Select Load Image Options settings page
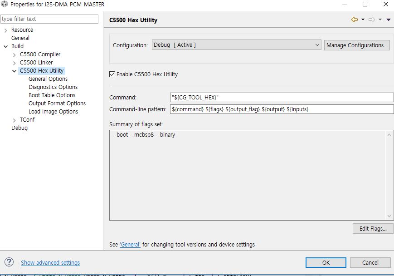This screenshot has width=394, height=276. click(53, 111)
